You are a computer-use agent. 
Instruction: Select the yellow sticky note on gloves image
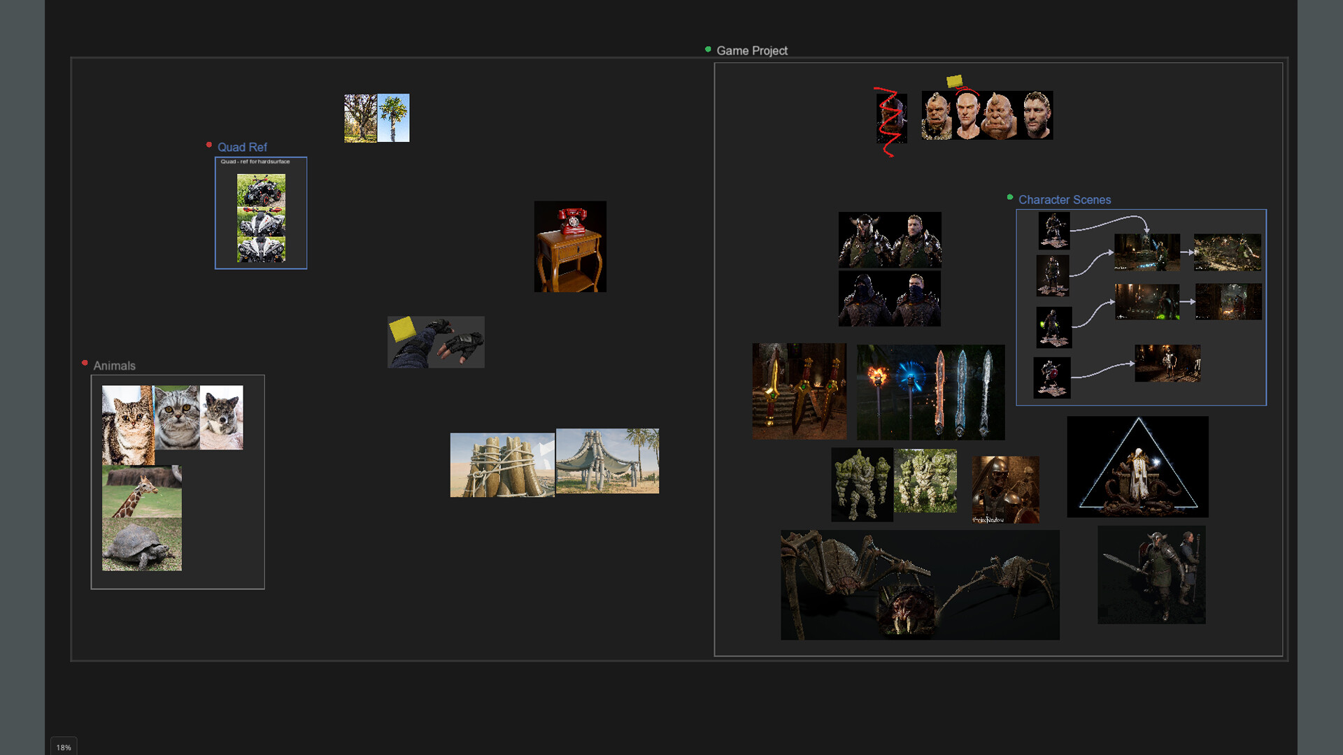402,329
